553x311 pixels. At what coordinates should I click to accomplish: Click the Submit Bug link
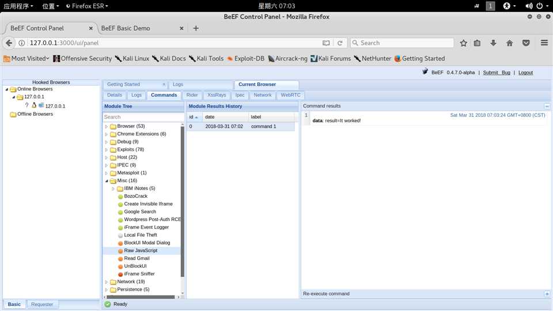point(497,73)
